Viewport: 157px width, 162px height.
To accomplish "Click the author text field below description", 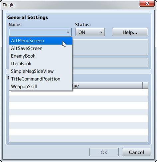I will [110, 63].
